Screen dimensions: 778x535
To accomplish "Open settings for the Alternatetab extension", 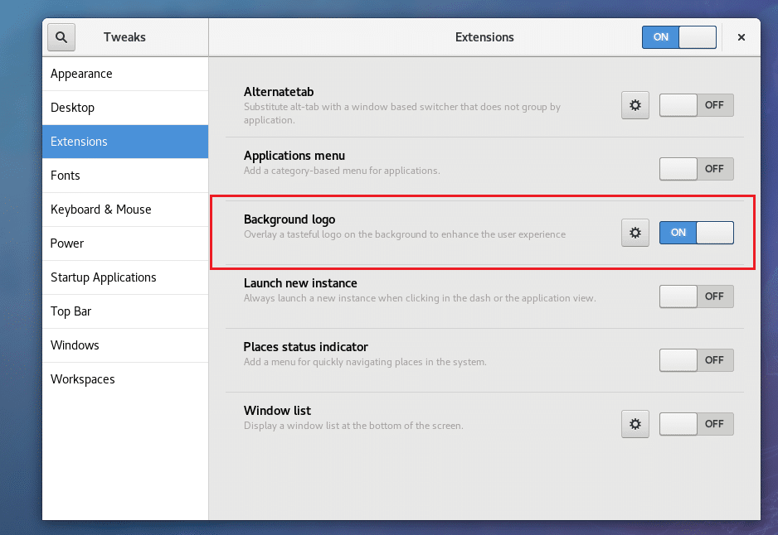I will coord(635,105).
